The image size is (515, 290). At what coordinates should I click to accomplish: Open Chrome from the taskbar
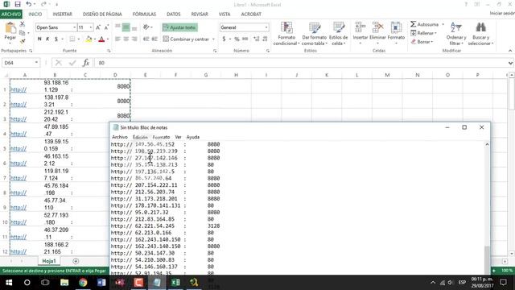pyautogui.click(x=83, y=283)
